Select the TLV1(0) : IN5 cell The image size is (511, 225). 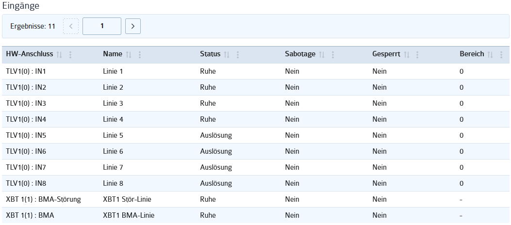[x=26, y=135]
